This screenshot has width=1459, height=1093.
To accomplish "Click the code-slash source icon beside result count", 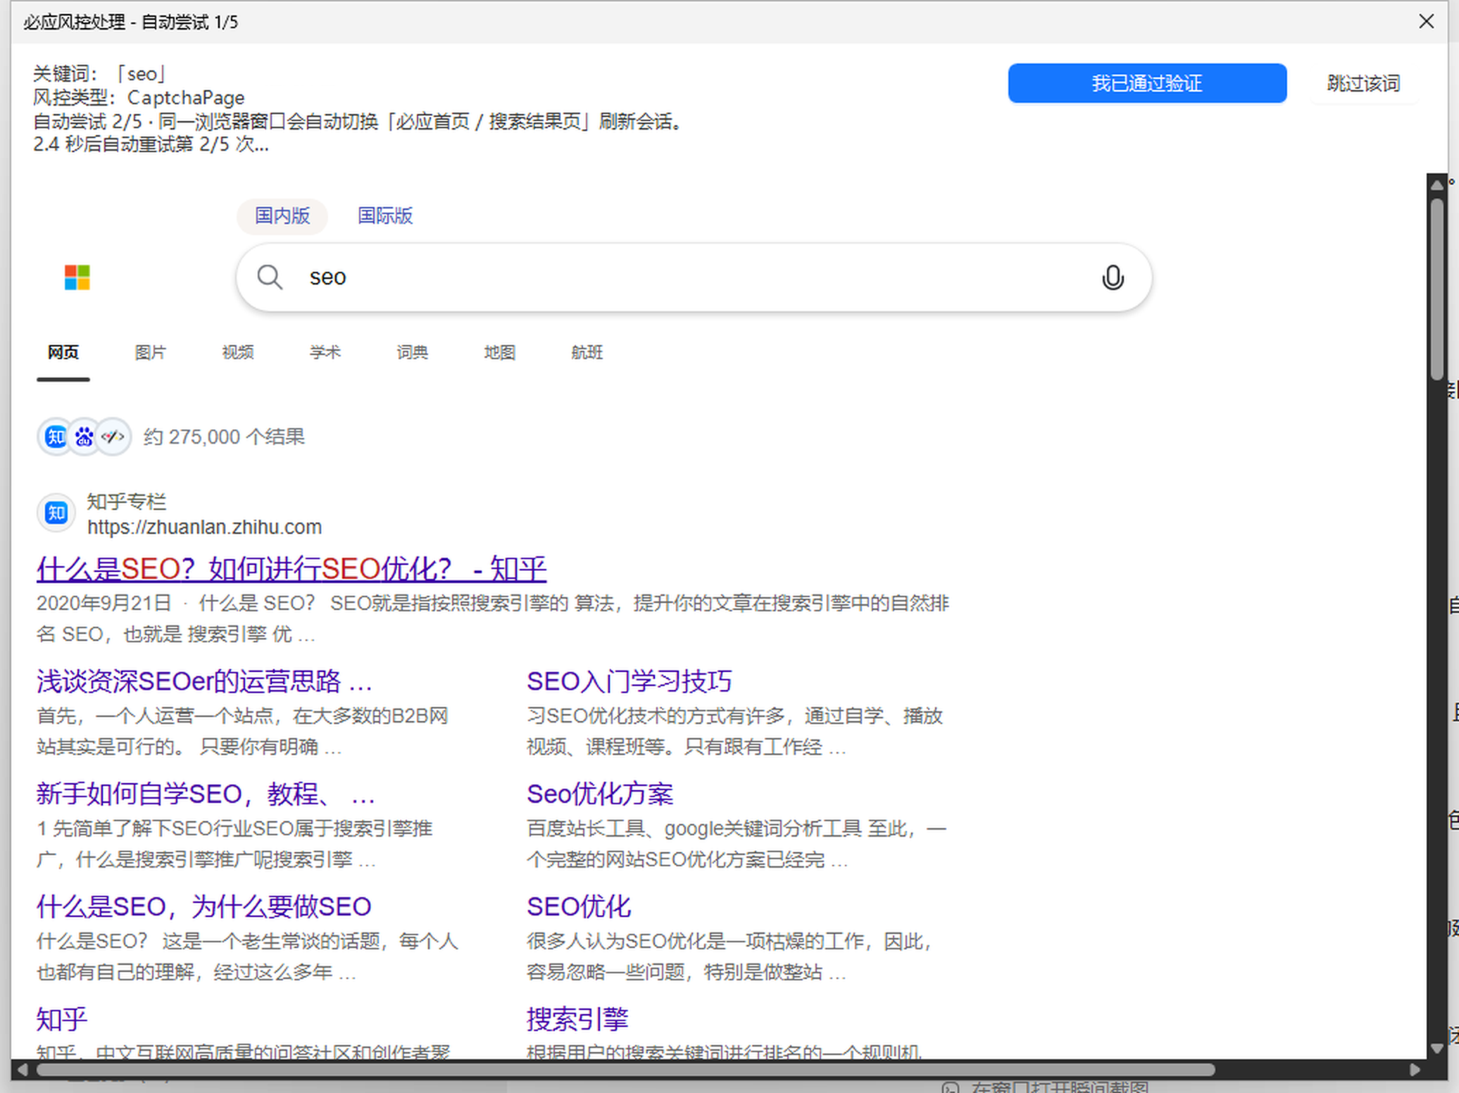I will point(113,437).
